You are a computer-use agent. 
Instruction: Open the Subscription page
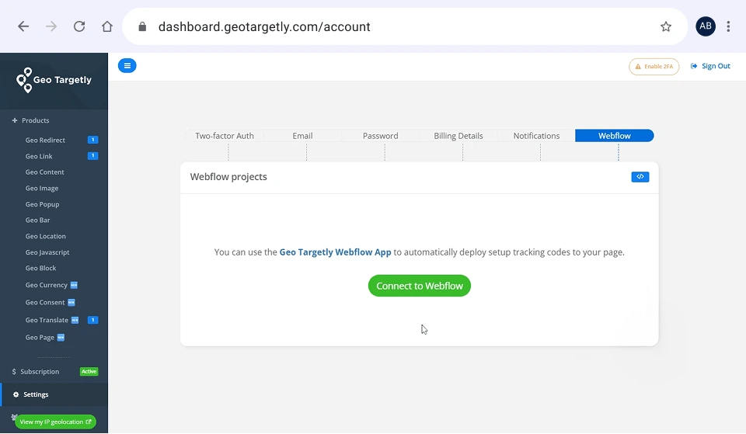[x=40, y=372]
